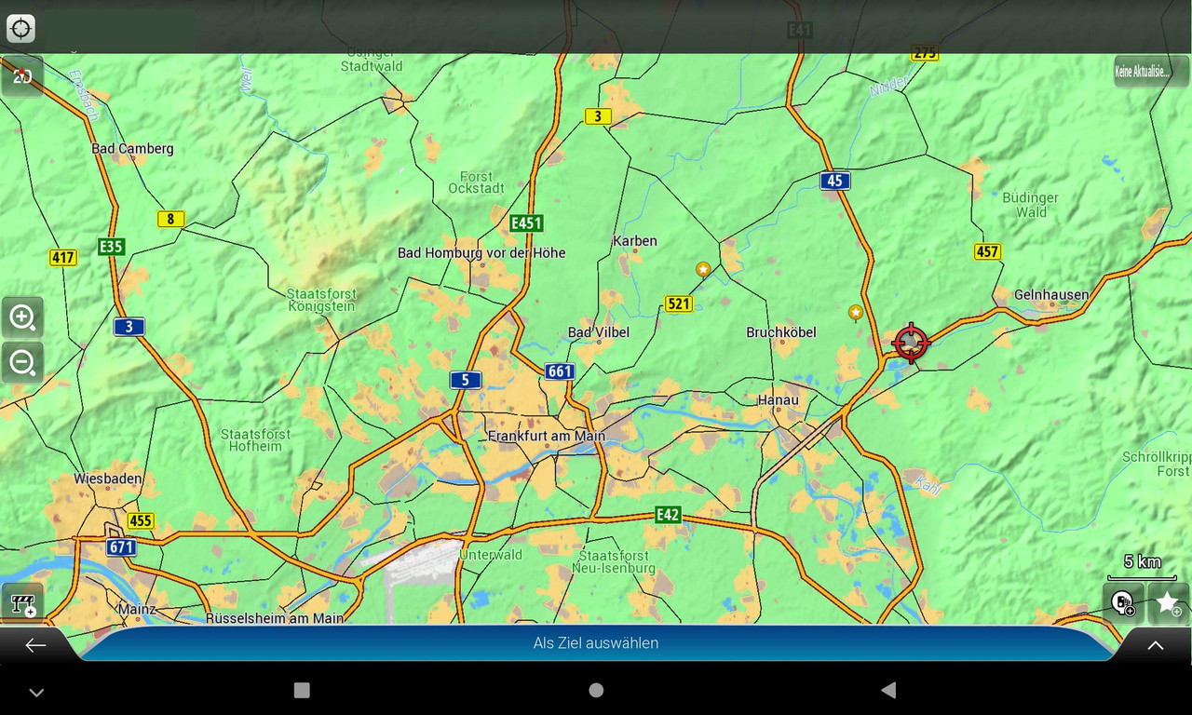Tap the 'Karben' label
This screenshot has width=1192, height=715.
[635, 241]
